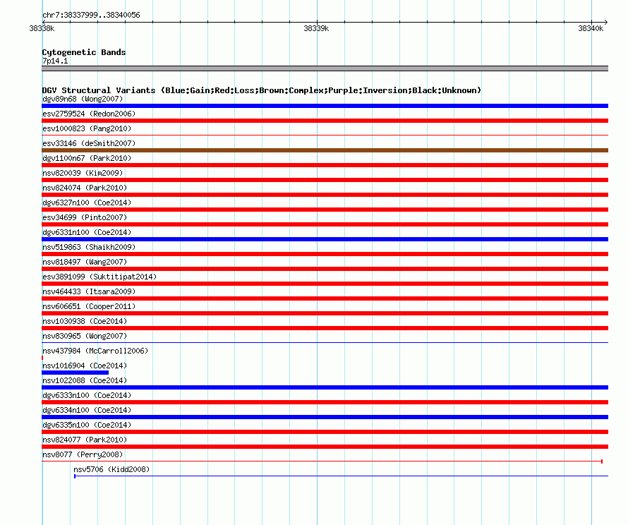Screen dimensions: 628x525
Task: Open nsv1030938 (Coe2014) label
Action: point(85,321)
